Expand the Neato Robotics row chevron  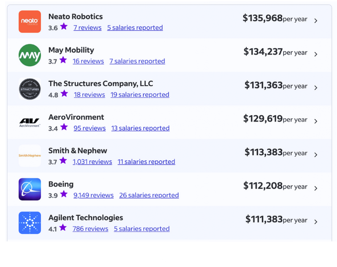[x=316, y=20]
